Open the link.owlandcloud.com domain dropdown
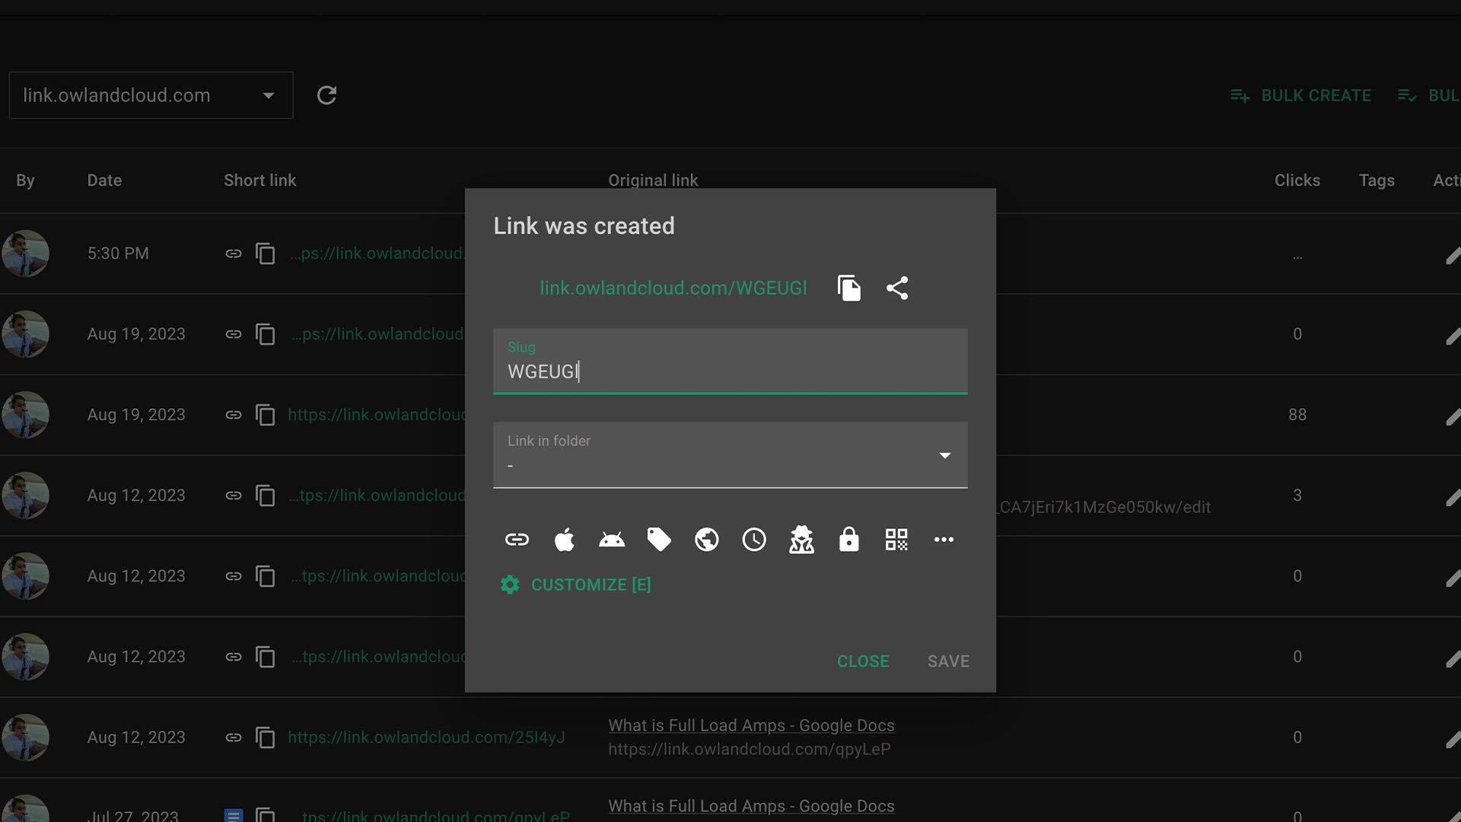Screen dimensions: 1461x822 pos(151,96)
